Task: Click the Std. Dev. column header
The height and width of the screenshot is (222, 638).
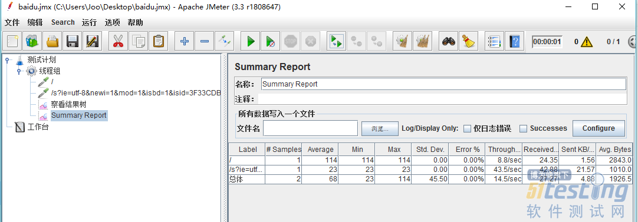Action: (x=430, y=150)
